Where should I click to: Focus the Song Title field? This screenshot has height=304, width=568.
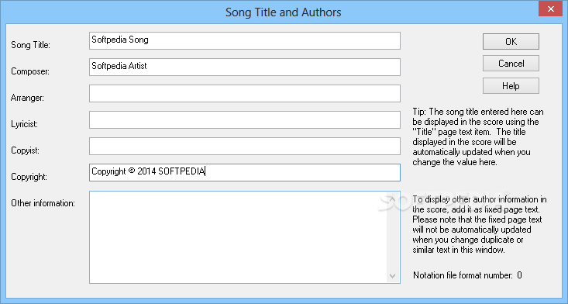click(x=245, y=40)
